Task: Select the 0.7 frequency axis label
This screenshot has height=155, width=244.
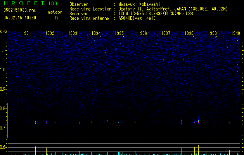Action: pyautogui.click(x=3, y=128)
